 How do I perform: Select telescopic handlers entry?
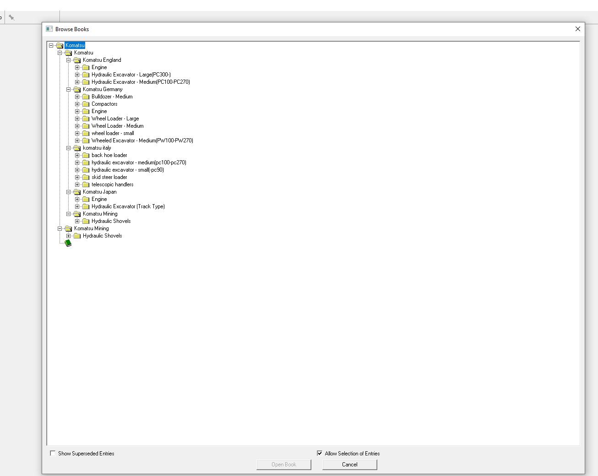coord(113,184)
